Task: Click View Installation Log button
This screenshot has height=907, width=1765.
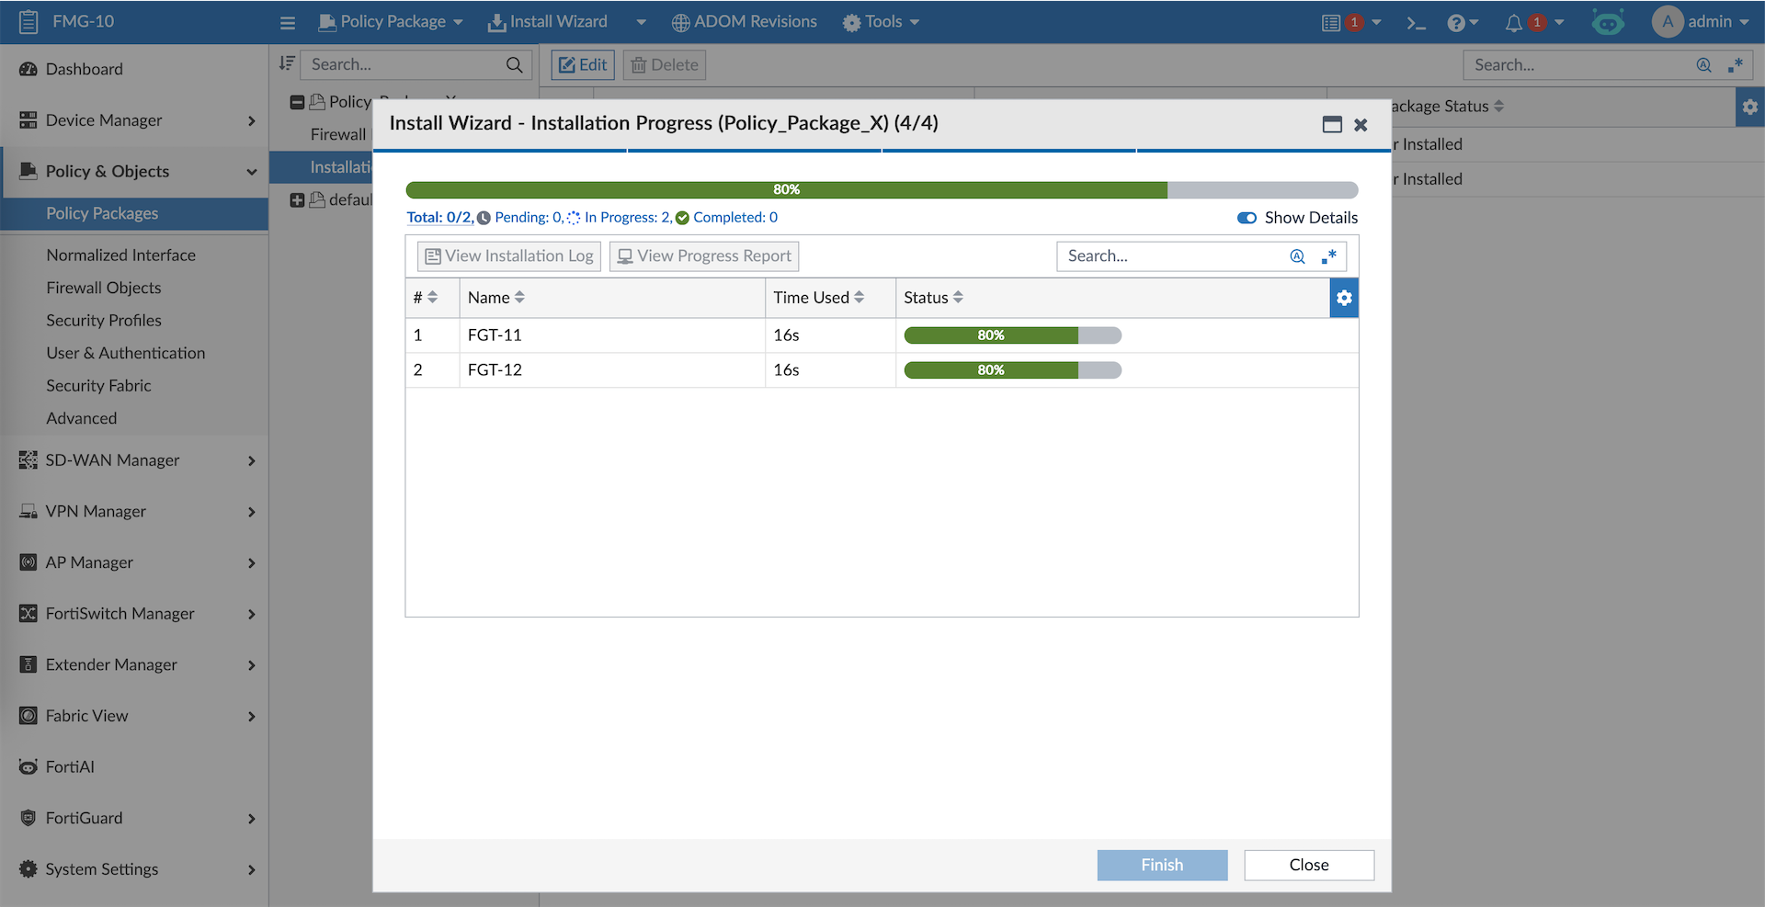Action: point(509,256)
